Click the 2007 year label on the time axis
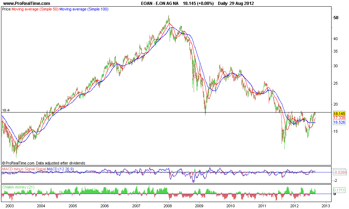This screenshot has width=349, height=209. pos(136,206)
